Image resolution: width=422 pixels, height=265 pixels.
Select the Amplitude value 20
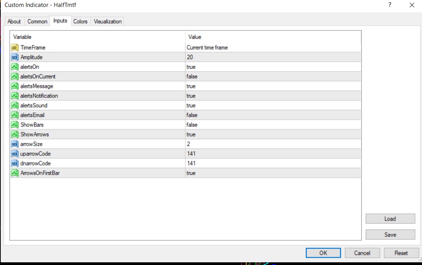(x=190, y=57)
